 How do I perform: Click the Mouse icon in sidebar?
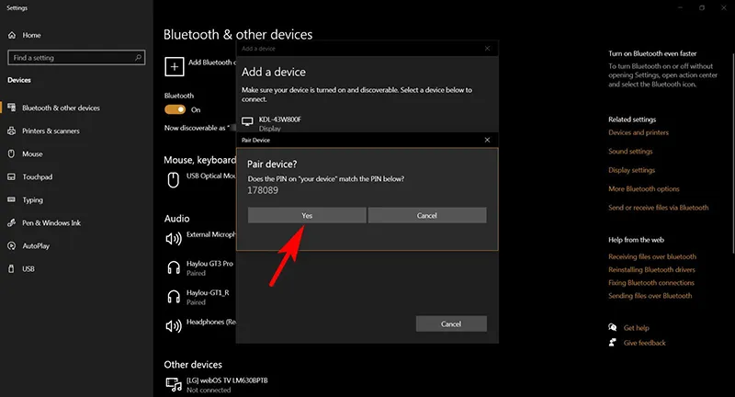coord(13,154)
